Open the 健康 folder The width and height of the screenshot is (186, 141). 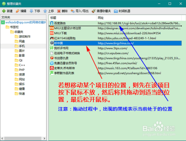click(20, 89)
